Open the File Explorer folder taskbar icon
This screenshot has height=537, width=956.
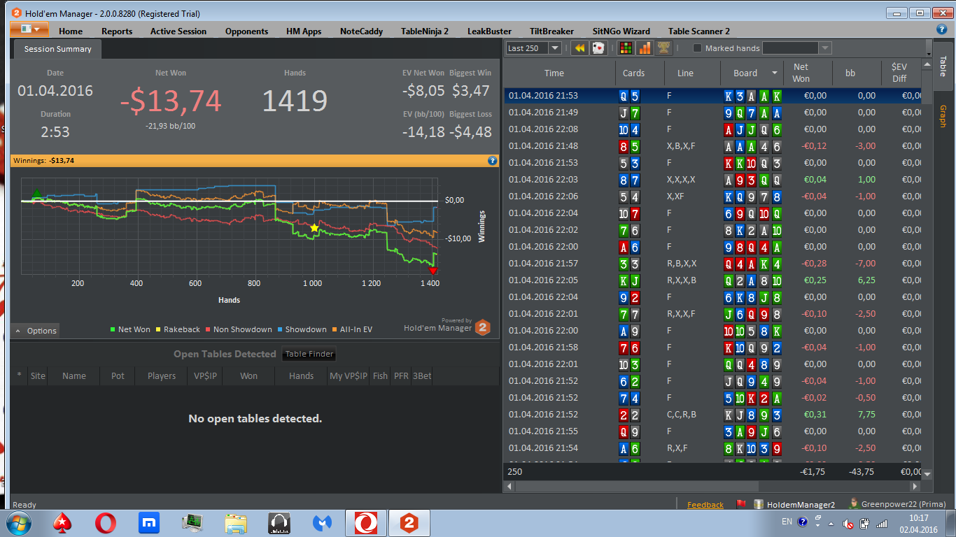pyautogui.click(x=236, y=523)
